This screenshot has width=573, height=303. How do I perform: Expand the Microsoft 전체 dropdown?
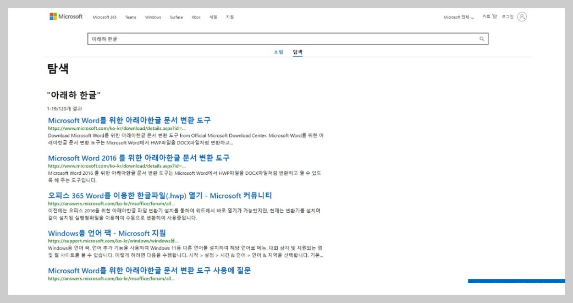[459, 17]
